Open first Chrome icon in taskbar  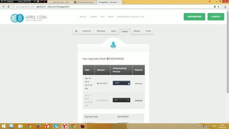point(29,126)
